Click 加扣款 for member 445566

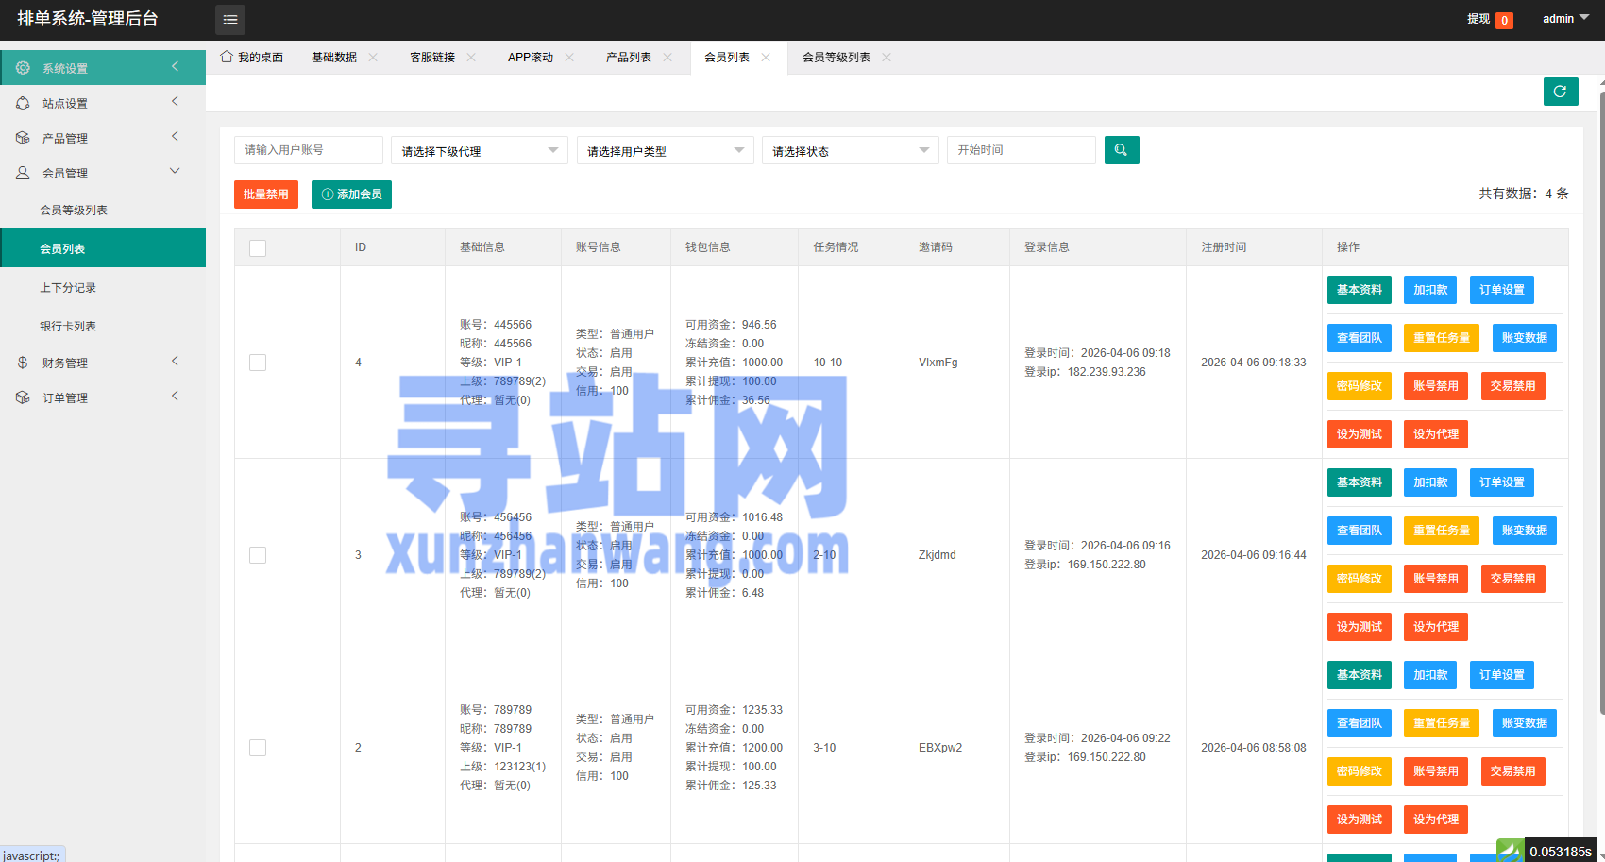click(1430, 290)
